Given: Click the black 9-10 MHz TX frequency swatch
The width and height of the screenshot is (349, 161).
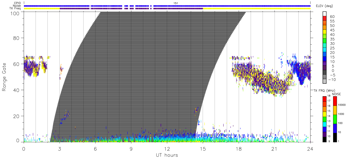Looking at the screenshot, I should point(325,139).
